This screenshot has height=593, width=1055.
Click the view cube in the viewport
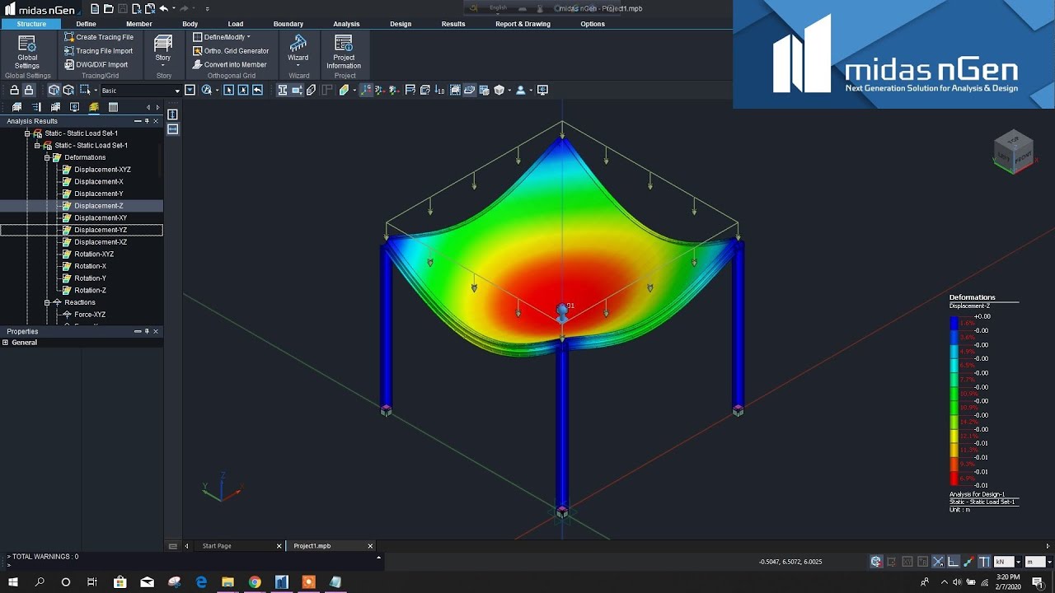pyautogui.click(x=1012, y=152)
